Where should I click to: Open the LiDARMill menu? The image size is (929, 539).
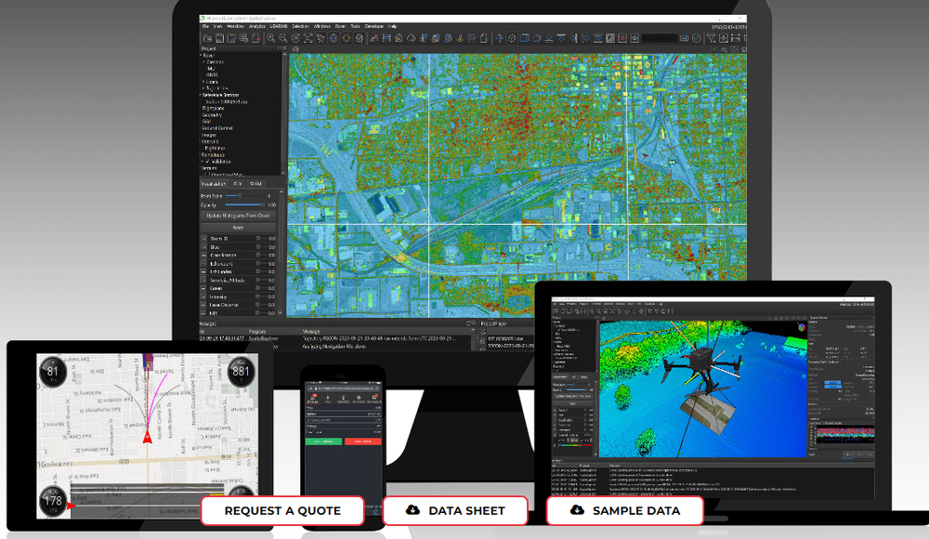click(x=279, y=26)
